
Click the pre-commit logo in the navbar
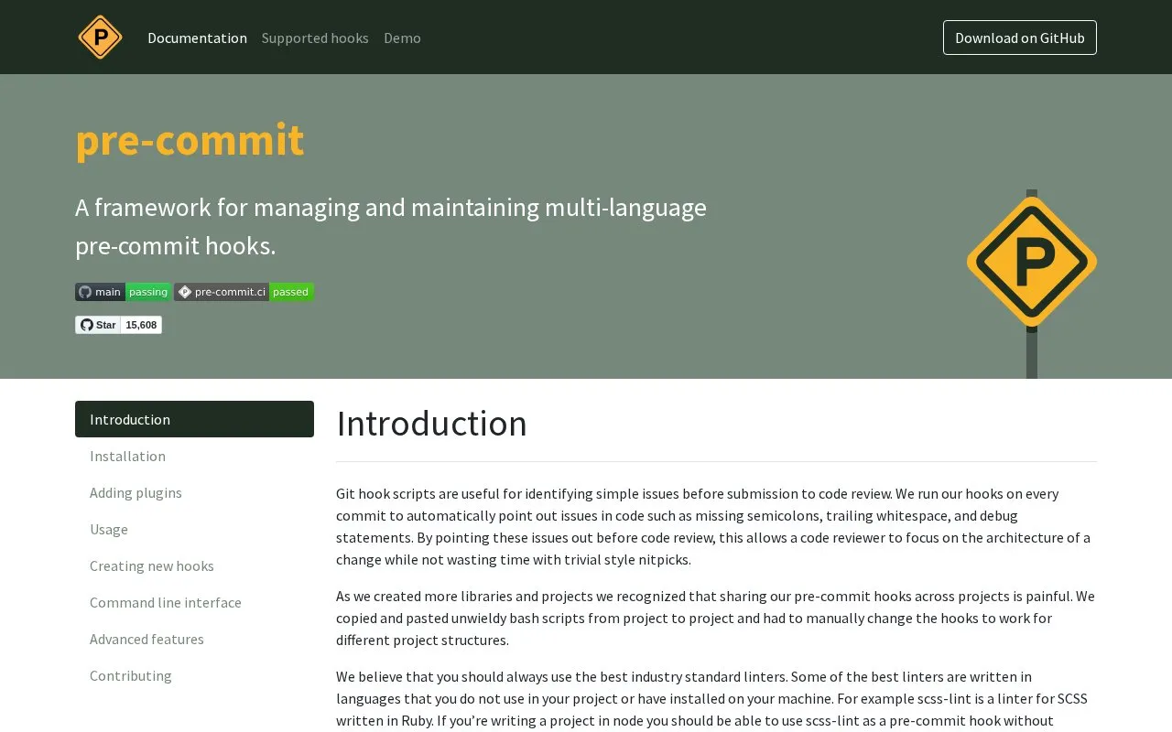click(x=100, y=38)
